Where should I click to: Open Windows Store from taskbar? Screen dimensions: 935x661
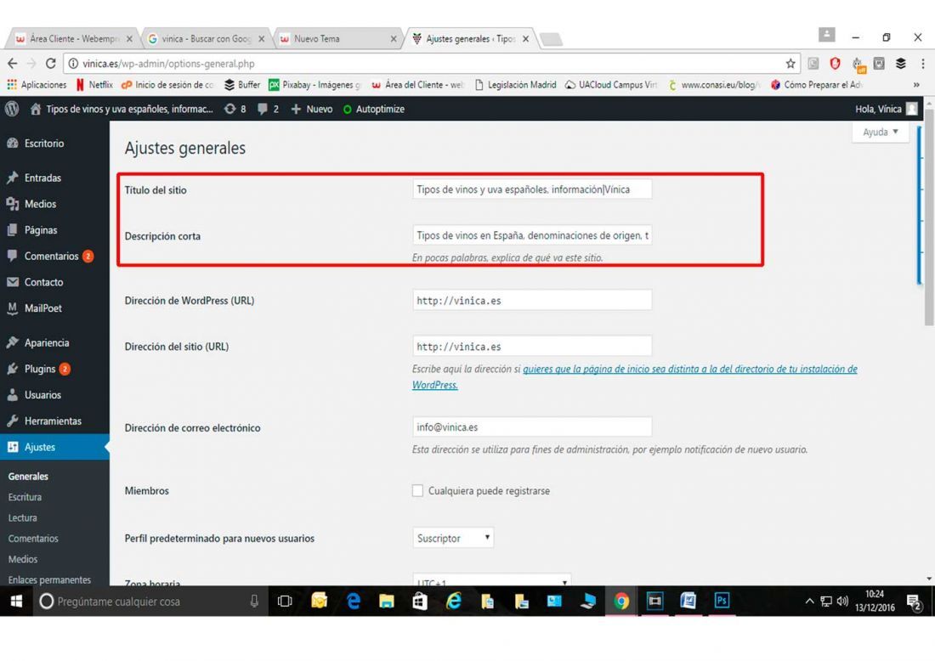tap(420, 602)
